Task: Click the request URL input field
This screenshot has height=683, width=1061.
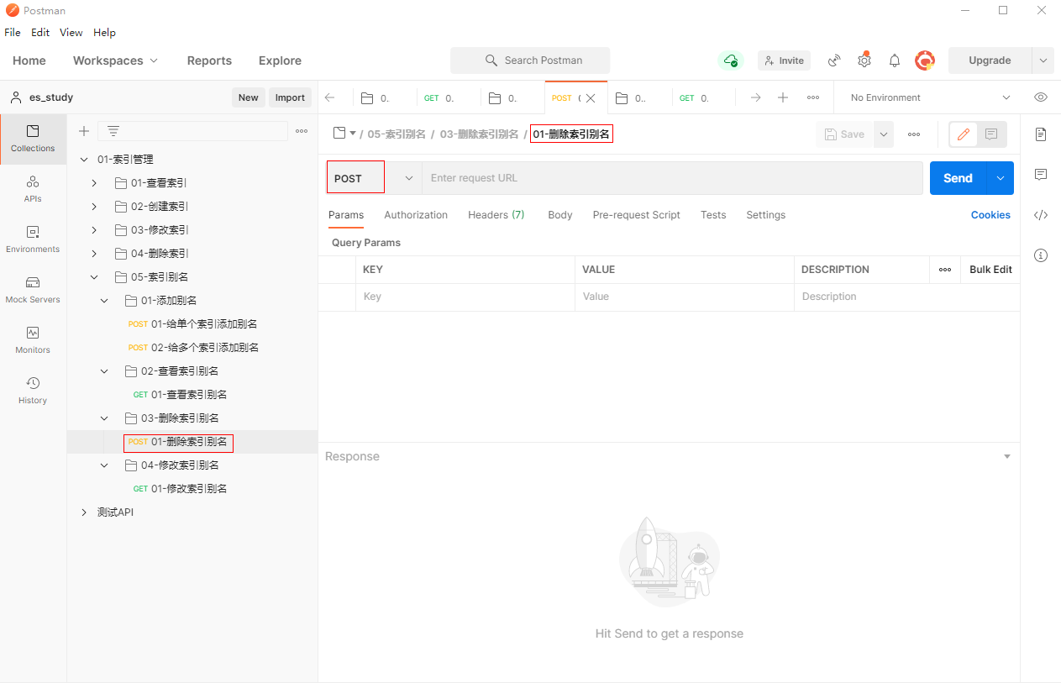Action: coord(672,178)
